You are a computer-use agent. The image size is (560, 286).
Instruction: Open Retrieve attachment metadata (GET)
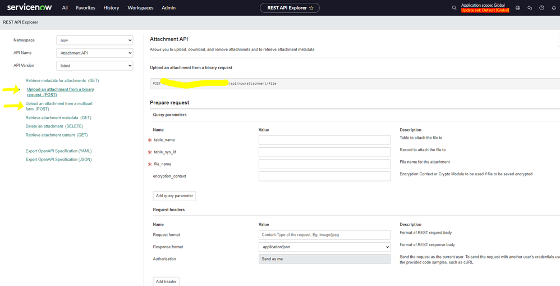[58, 117]
